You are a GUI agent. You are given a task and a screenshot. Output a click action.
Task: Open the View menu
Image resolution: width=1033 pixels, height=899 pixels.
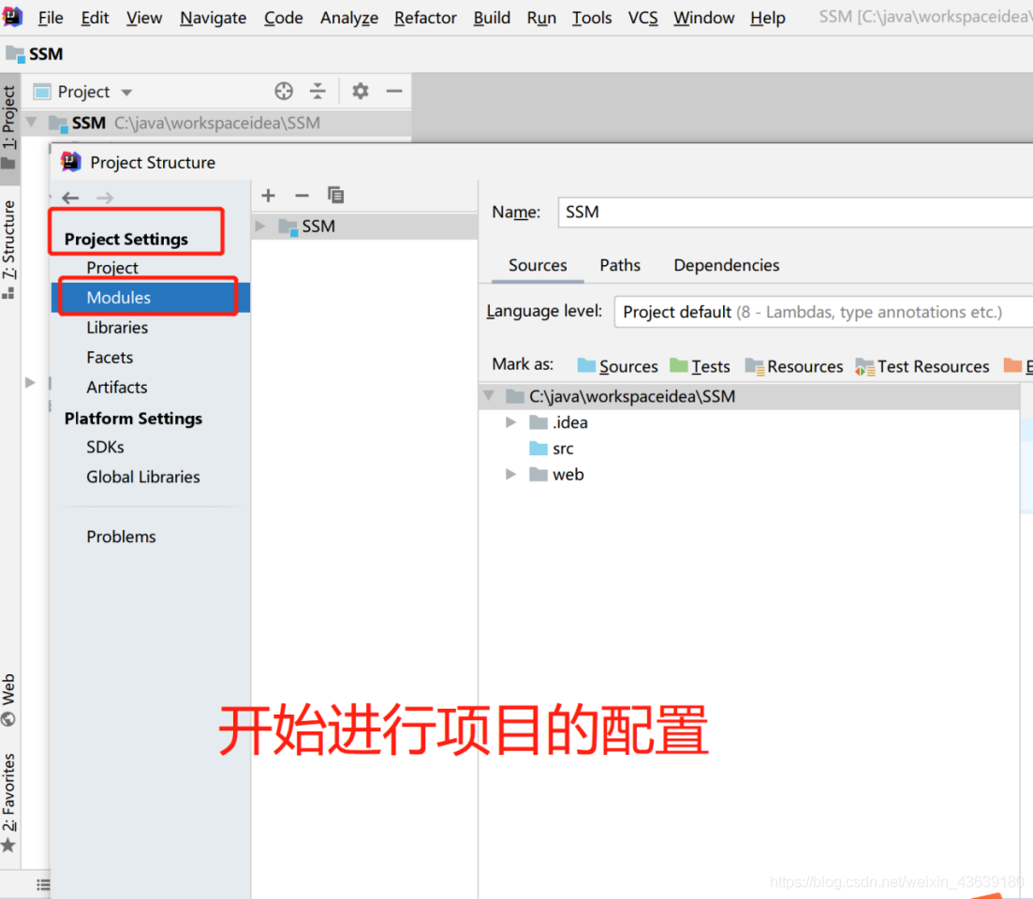click(143, 17)
